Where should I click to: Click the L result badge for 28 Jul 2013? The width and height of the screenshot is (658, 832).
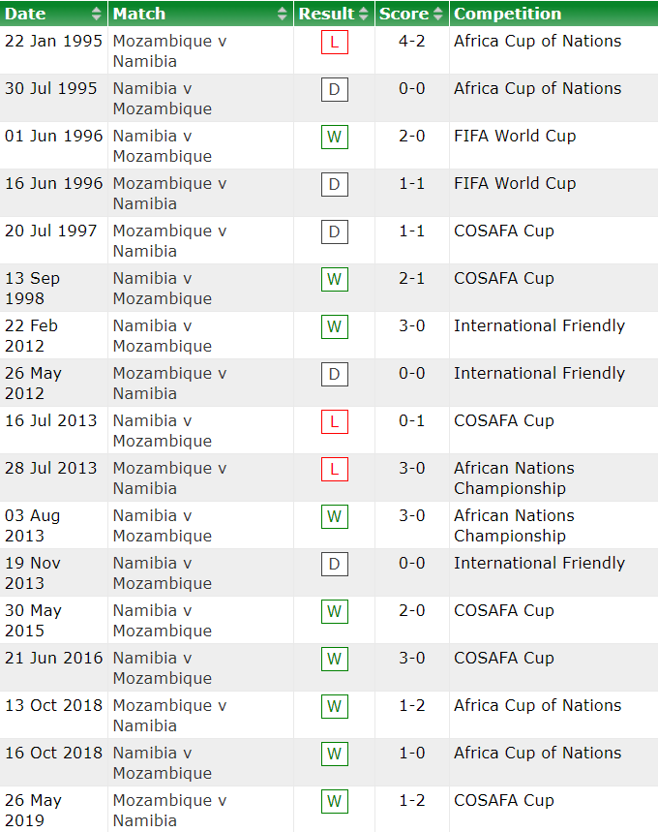[x=334, y=470]
